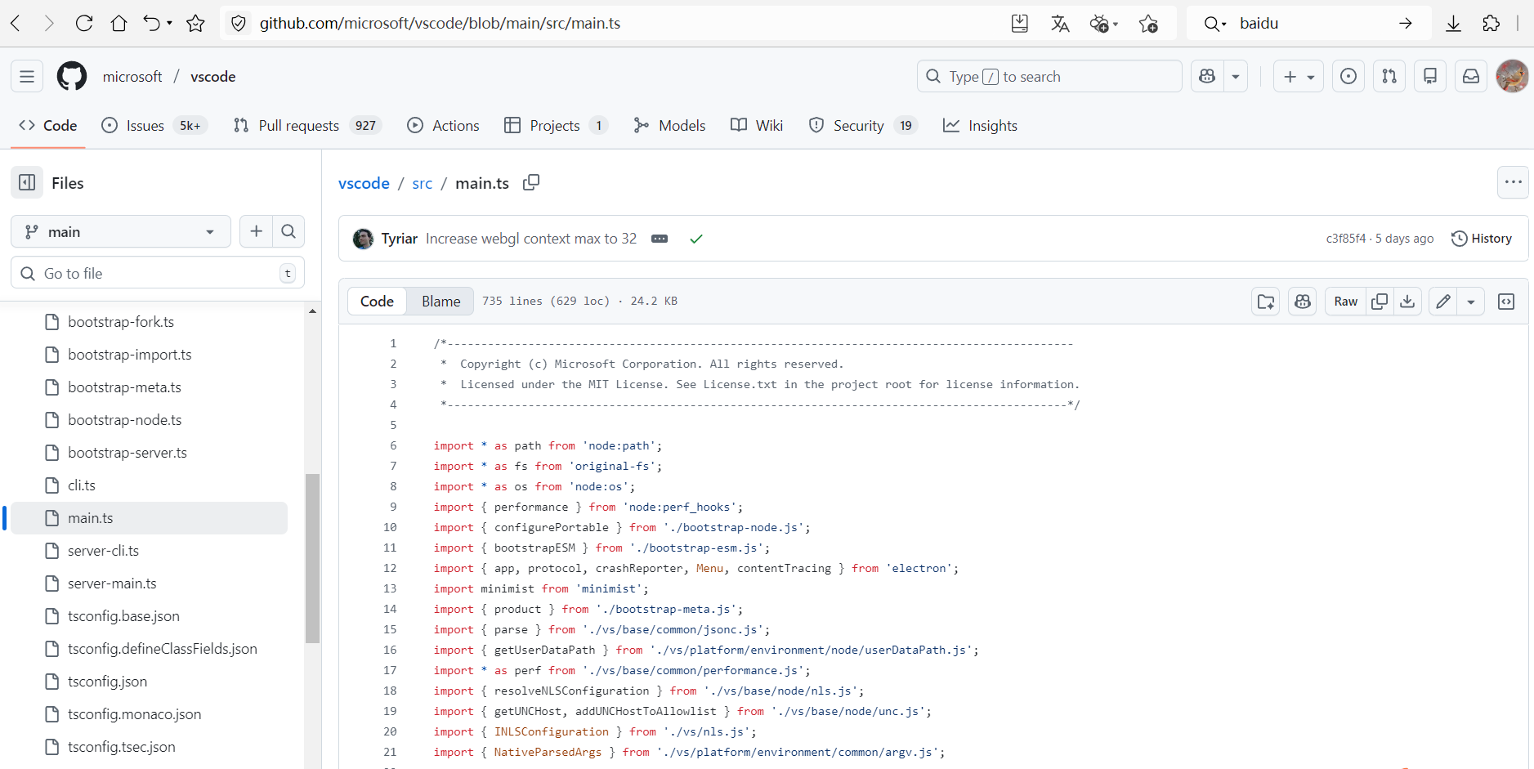Open the translate page icon
Image resolution: width=1534 pixels, height=769 pixels.
pyautogui.click(x=1060, y=23)
